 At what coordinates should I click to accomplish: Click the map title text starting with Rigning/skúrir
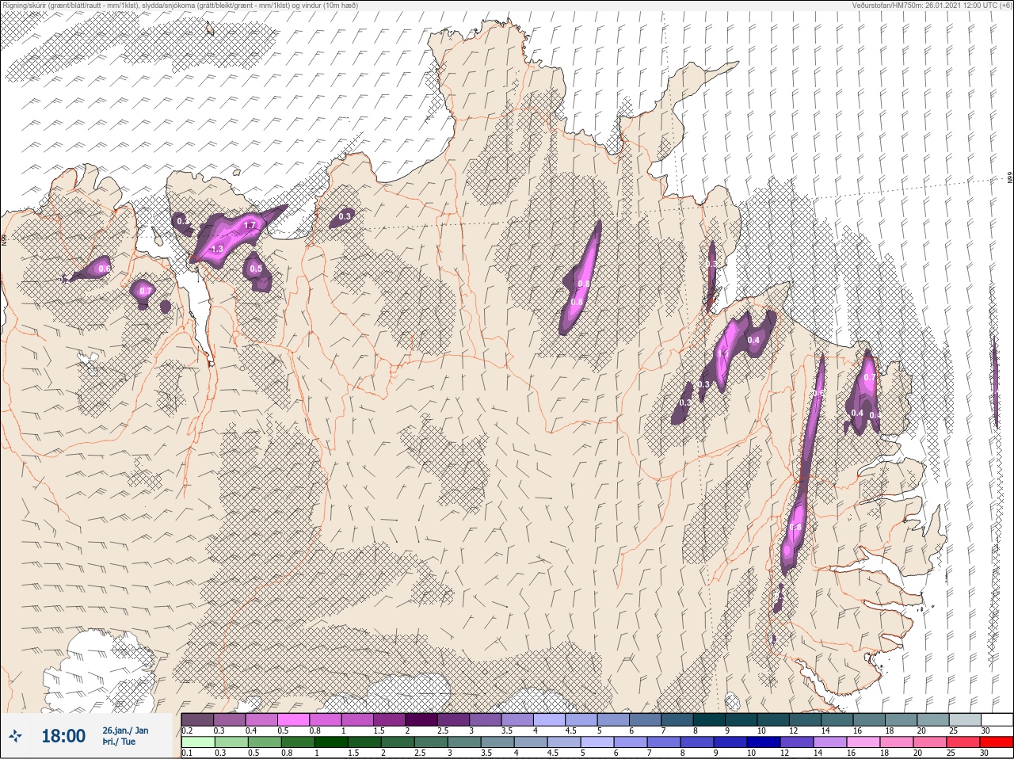pyautogui.click(x=181, y=5)
